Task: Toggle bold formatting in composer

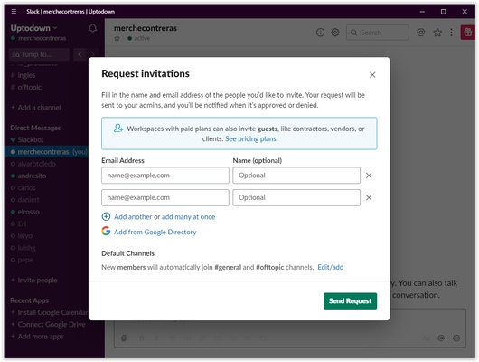Action: 141,338
